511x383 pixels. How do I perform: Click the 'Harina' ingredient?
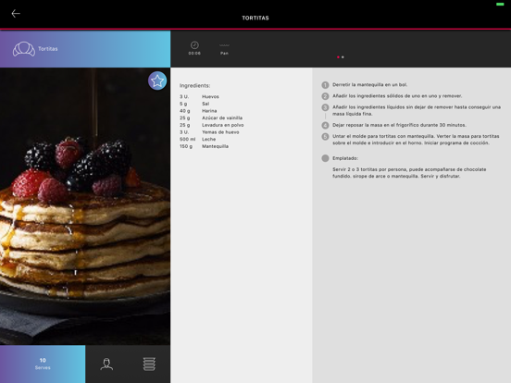click(209, 111)
